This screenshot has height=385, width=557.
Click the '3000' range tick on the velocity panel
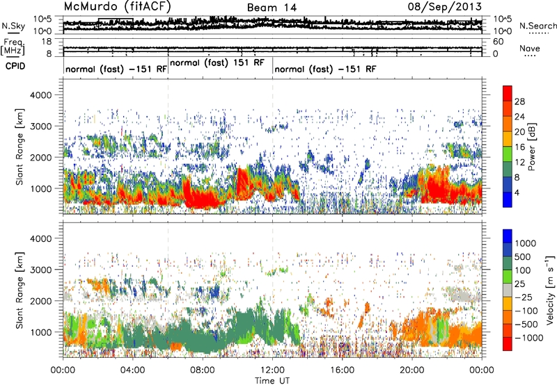40,270
